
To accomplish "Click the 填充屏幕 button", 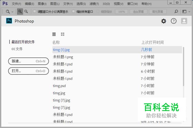I will (158, 12).
